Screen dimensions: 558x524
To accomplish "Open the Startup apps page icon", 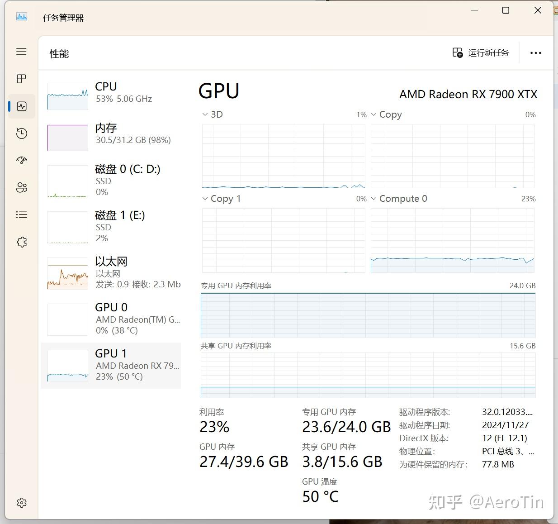I will click(21, 160).
